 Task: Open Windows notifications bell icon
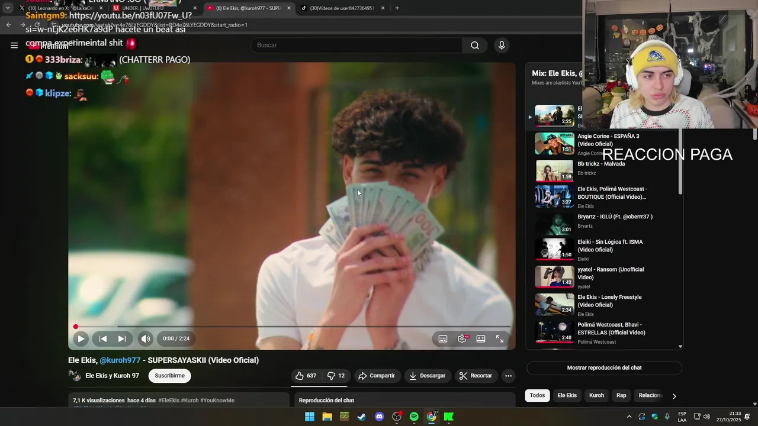[747, 417]
